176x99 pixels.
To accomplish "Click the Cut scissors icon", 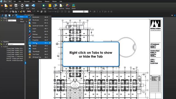I will click(x=10, y=12).
